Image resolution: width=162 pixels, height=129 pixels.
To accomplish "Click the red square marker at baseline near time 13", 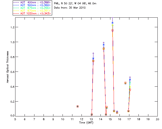I will tap(92, 114).
